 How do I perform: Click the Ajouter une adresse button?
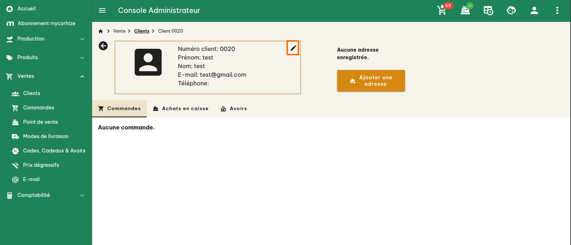[371, 81]
